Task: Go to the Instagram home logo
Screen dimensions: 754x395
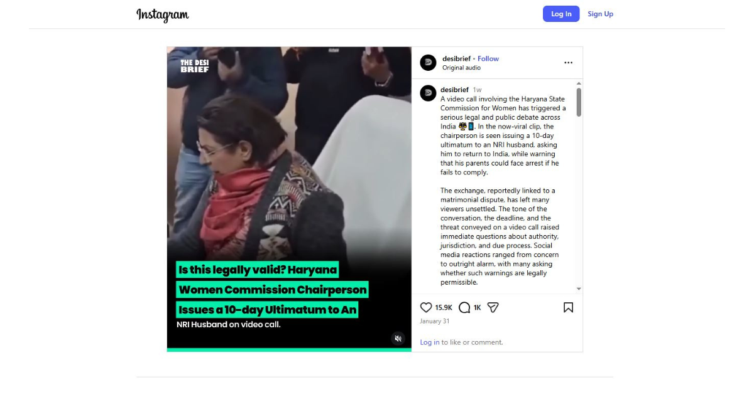Action: [x=163, y=14]
